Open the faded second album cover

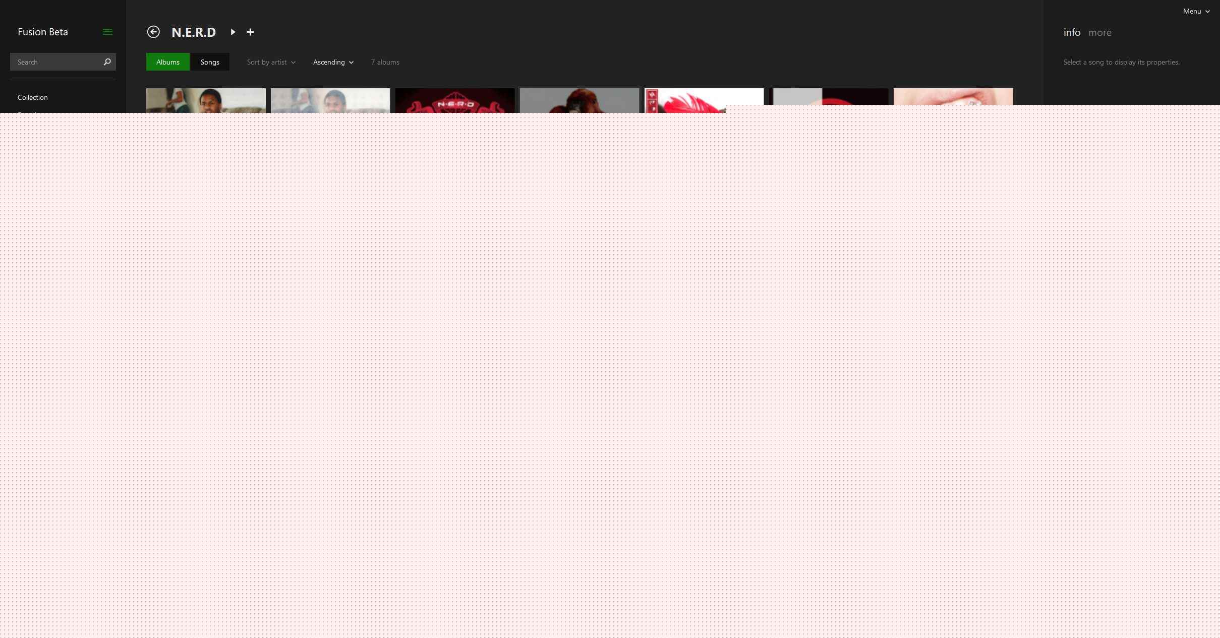click(x=330, y=100)
